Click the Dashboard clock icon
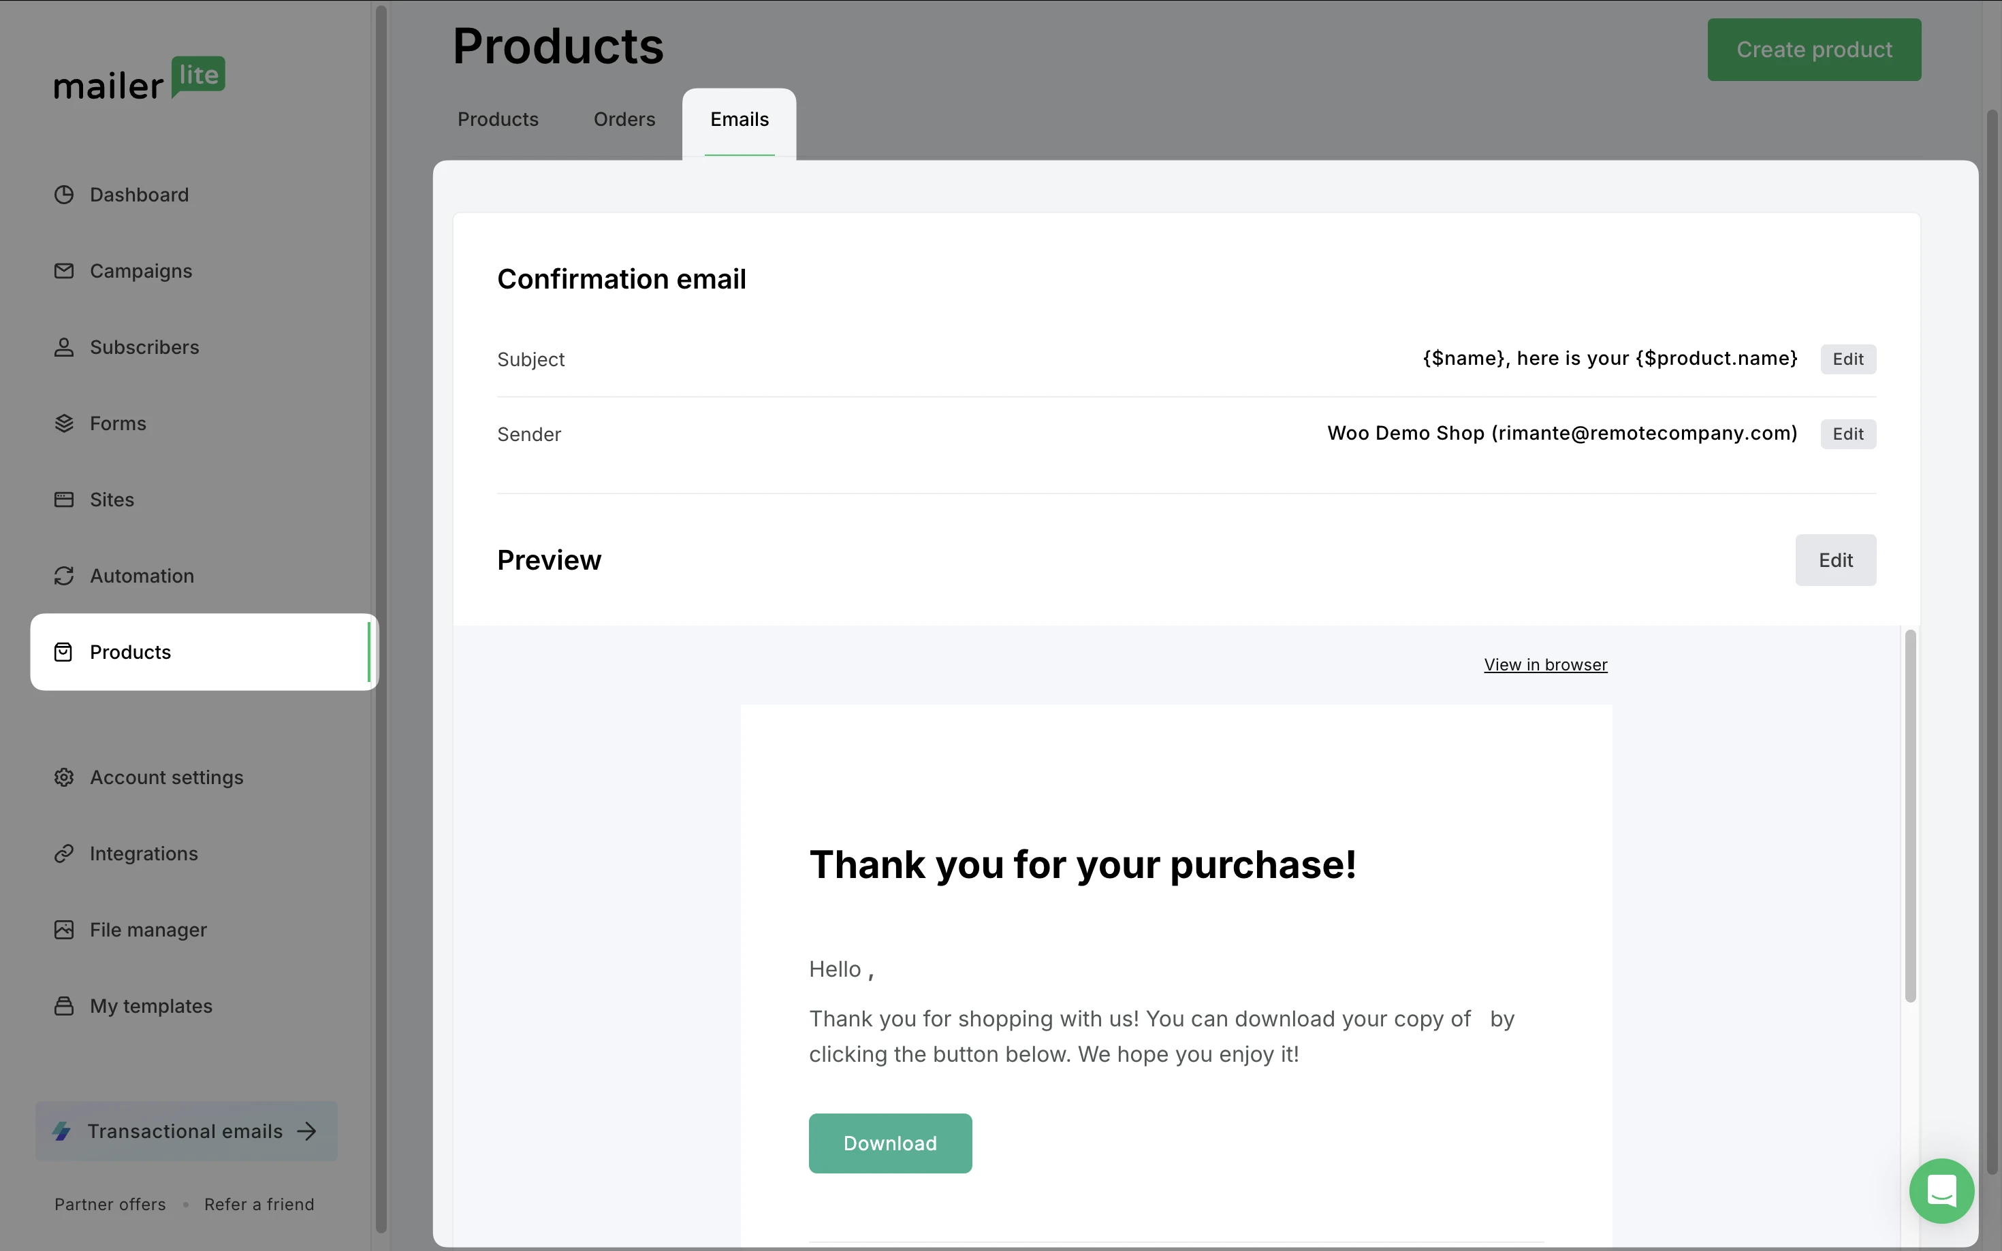The height and width of the screenshot is (1251, 2002). click(x=64, y=195)
